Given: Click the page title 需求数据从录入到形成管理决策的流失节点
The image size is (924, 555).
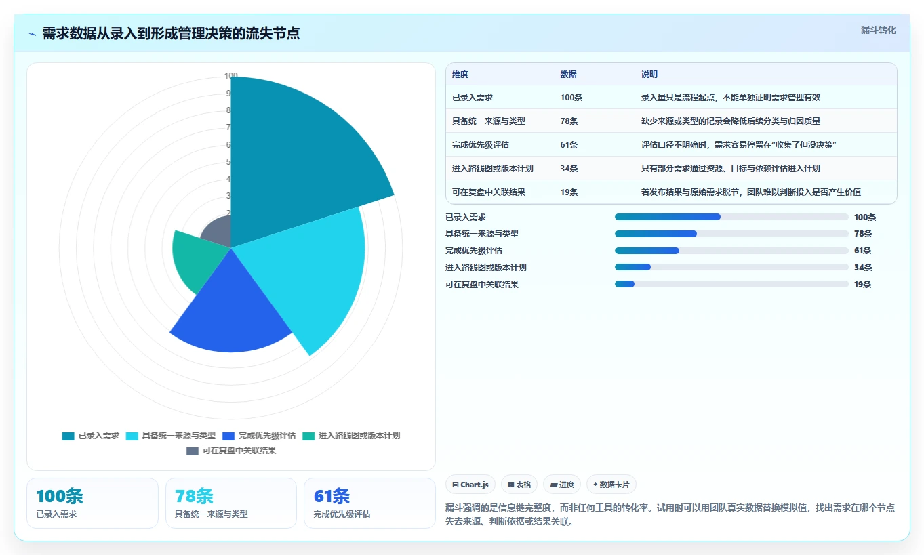Looking at the screenshot, I should tap(171, 34).
